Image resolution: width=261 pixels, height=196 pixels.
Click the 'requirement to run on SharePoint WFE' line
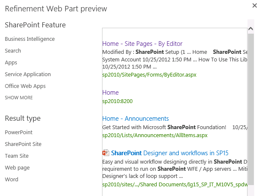175,169
